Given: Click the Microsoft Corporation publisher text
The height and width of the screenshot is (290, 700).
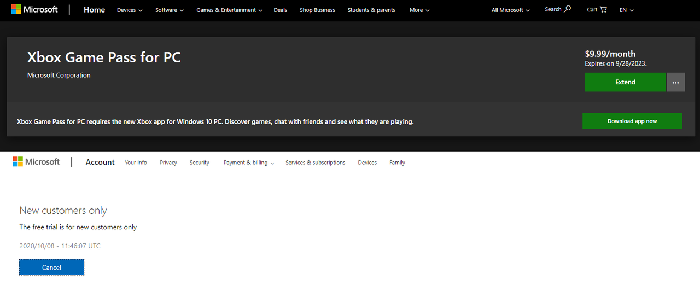Looking at the screenshot, I should coord(59,75).
